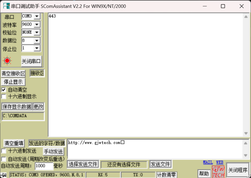Image resolution: width=251 pixels, height=178 pixels.
Task: Click the send text box with gjwtech URL
Action: [155, 149]
